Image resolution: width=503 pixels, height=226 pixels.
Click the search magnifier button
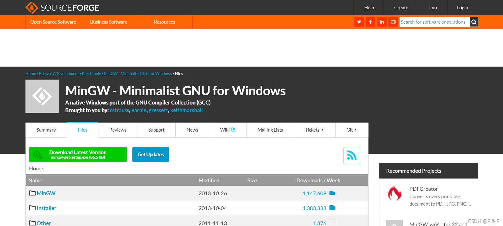pyautogui.click(x=474, y=22)
